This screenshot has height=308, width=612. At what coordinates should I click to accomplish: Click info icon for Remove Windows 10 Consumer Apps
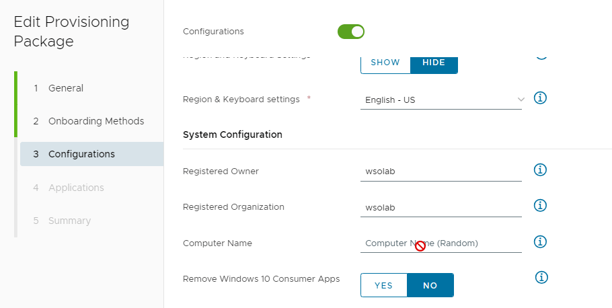[x=541, y=278]
